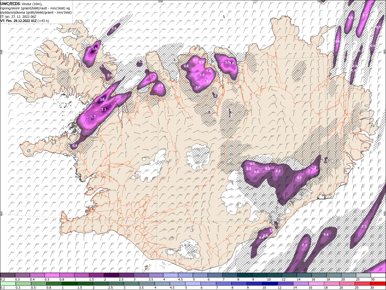386x290 pixels.
Task: Click the palest green 0.1 swatch in the rain scale
Action: click(8, 284)
